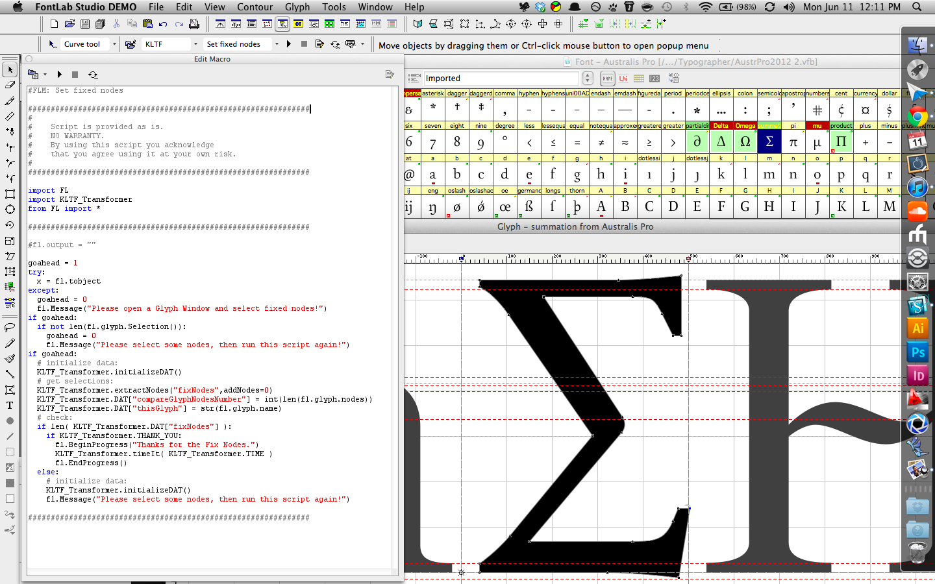This screenshot has width=935, height=584.
Task: Open the Glyph menu in the menu bar
Action: pos(297,7)
